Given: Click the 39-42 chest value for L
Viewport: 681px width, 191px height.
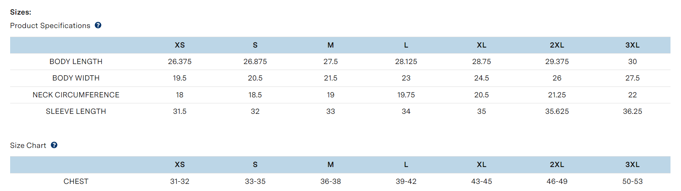Looking at the screenshot, I should click(x=406, y=181).
